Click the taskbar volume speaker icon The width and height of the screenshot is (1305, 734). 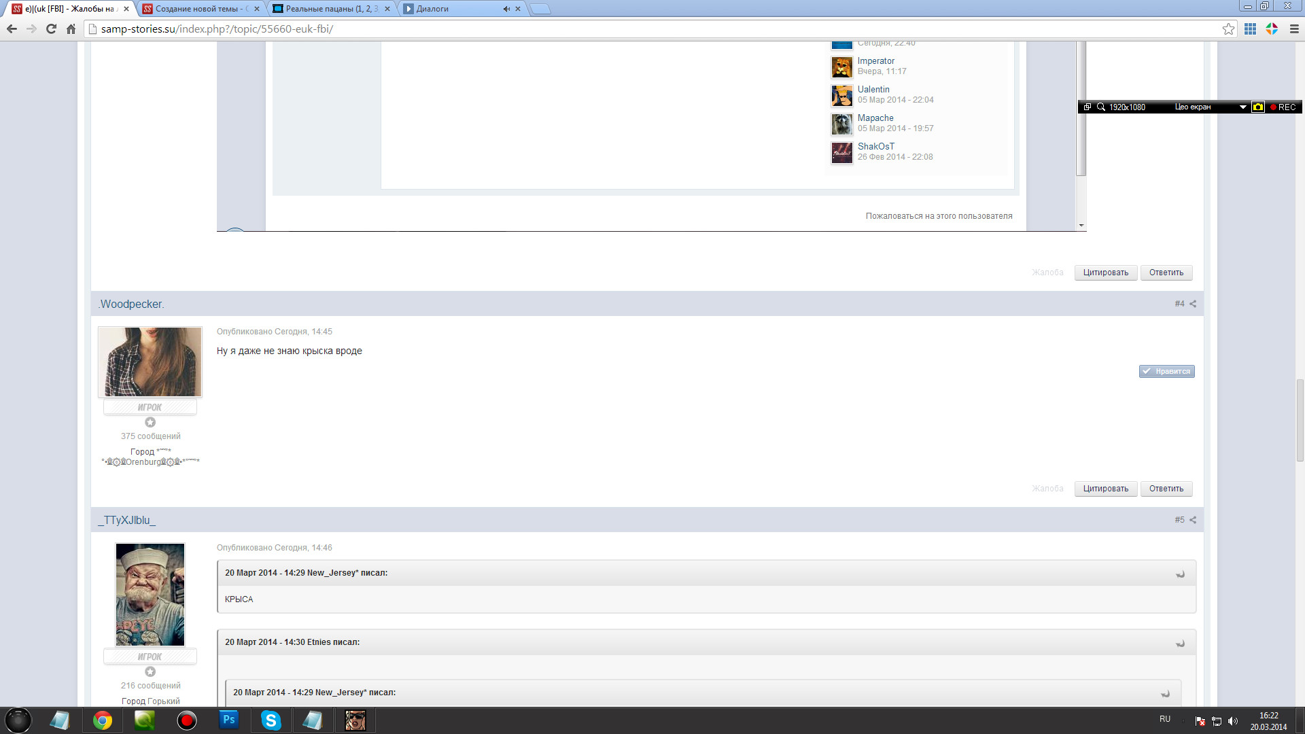coord(1233,721)
